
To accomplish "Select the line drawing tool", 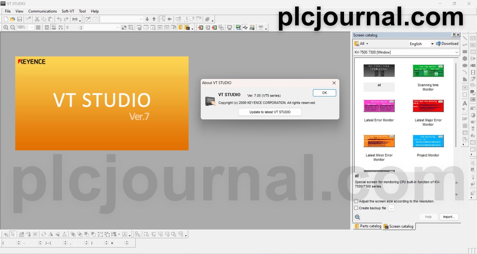I will pos(465,38).
